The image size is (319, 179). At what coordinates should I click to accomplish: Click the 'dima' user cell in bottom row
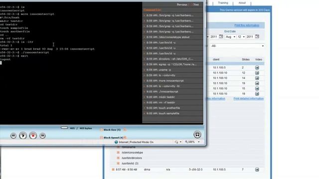click(147, 170)
